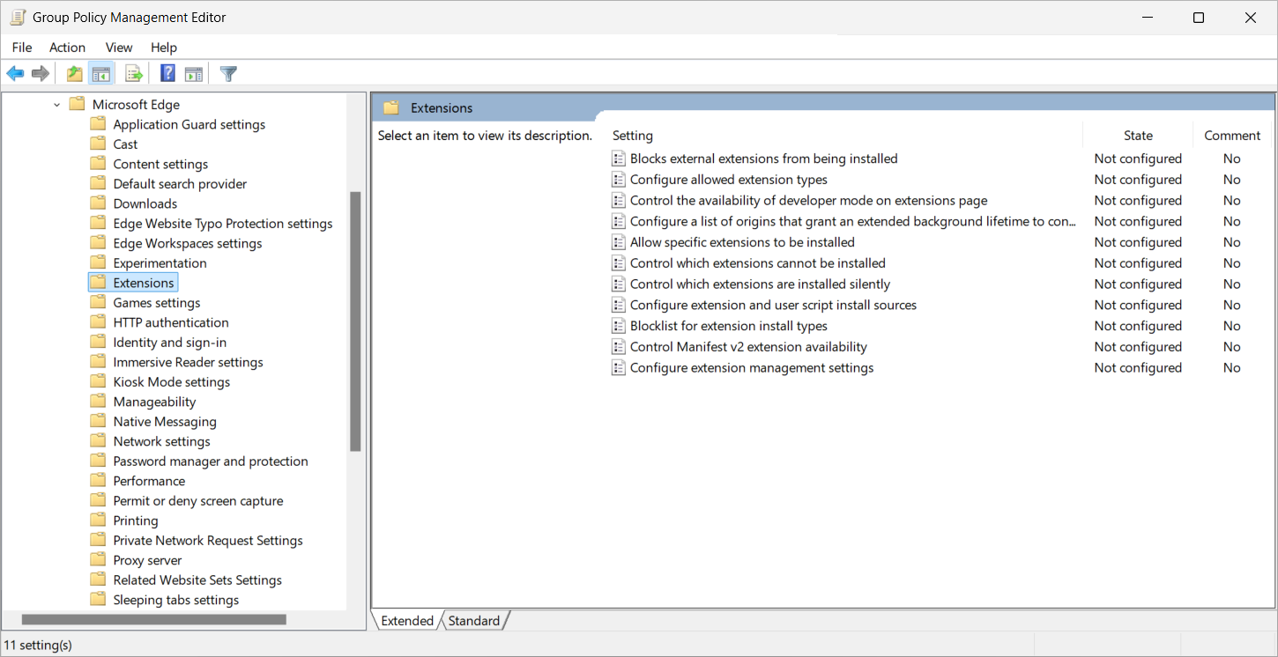Select the Control Manifest v2 extension availability setting
1278x657 pixels.
[x=747, y=346]
